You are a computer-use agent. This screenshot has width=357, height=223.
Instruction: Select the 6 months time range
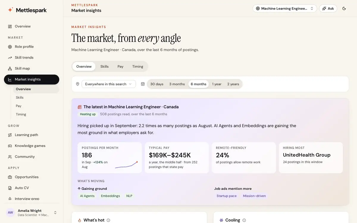[x=198, y=84]
